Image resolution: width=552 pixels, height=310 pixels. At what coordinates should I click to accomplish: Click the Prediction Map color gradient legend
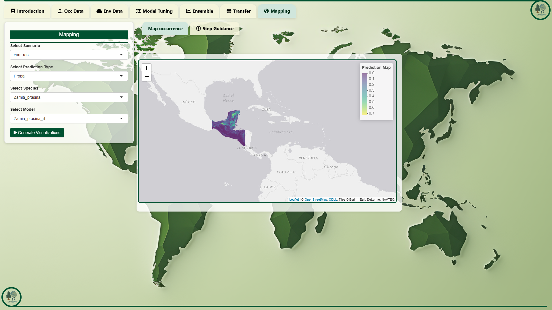point(365,94)
